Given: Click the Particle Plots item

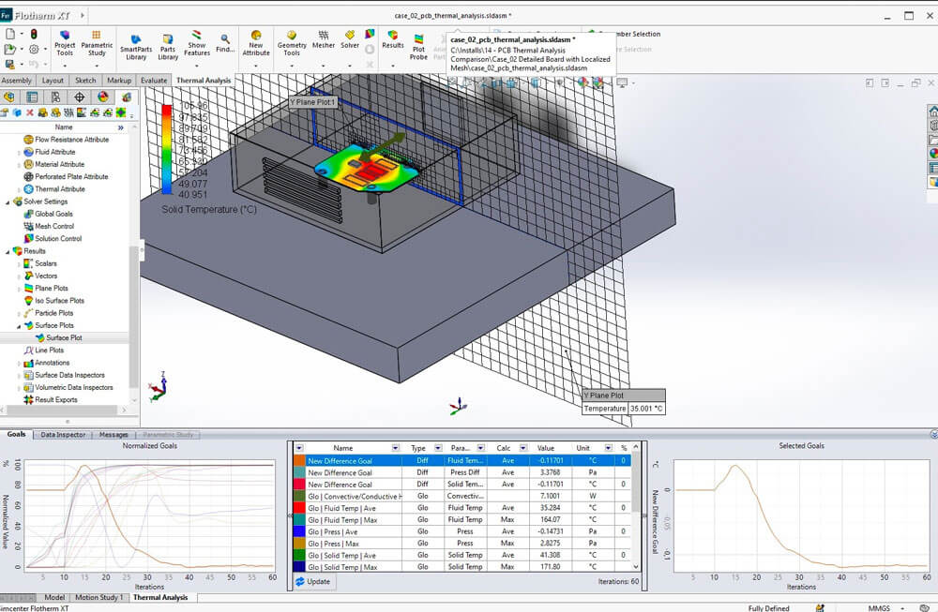Looking at the screenshot, I should (x=49, y=313).
